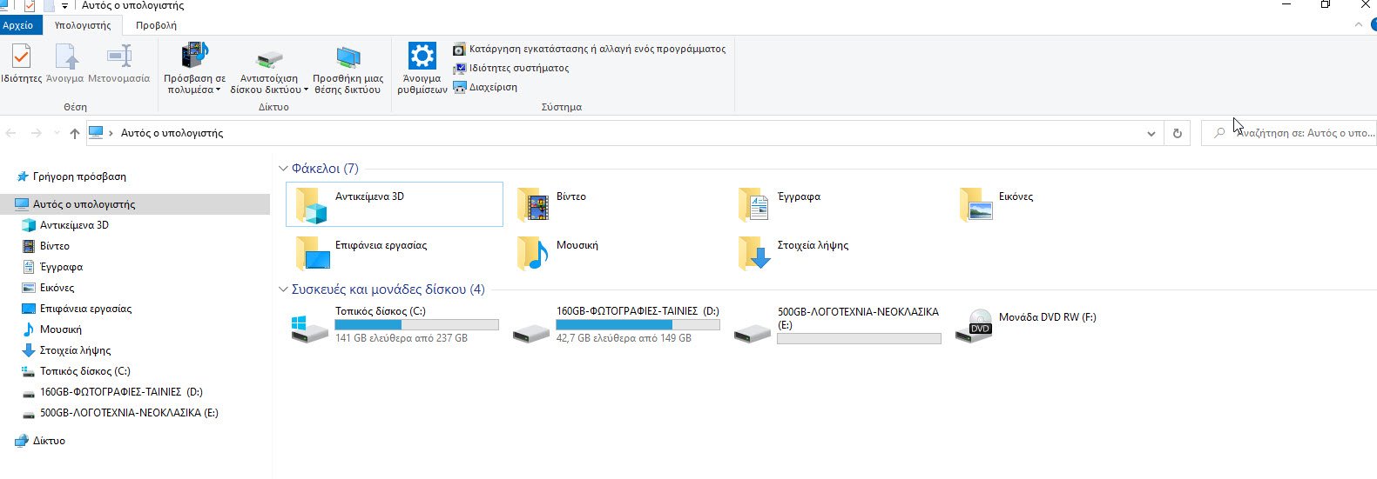Open Αντικείμενα 3D in navigation pane
The height and width of the screenshot is (479, 1377).
(74, 225)
